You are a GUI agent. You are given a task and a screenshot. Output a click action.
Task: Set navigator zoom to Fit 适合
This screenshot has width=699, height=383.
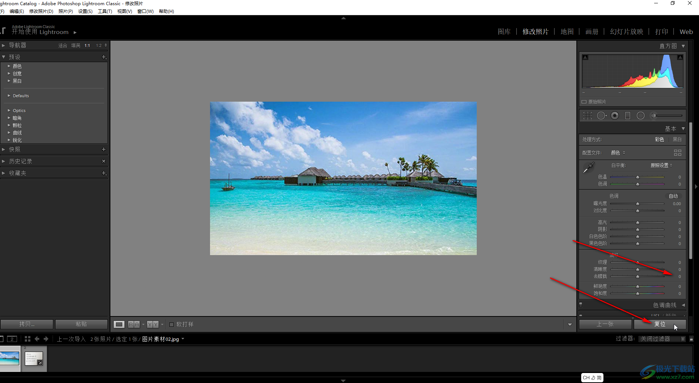(63, 45)
